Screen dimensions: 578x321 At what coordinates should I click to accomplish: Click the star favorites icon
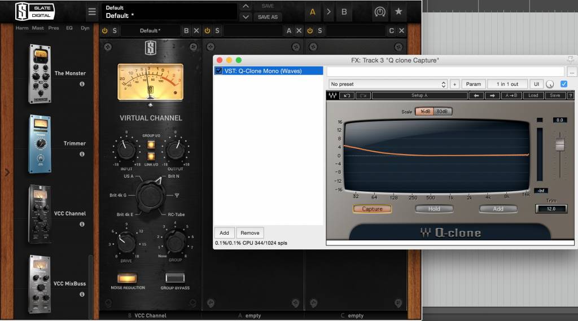point(399,11)
